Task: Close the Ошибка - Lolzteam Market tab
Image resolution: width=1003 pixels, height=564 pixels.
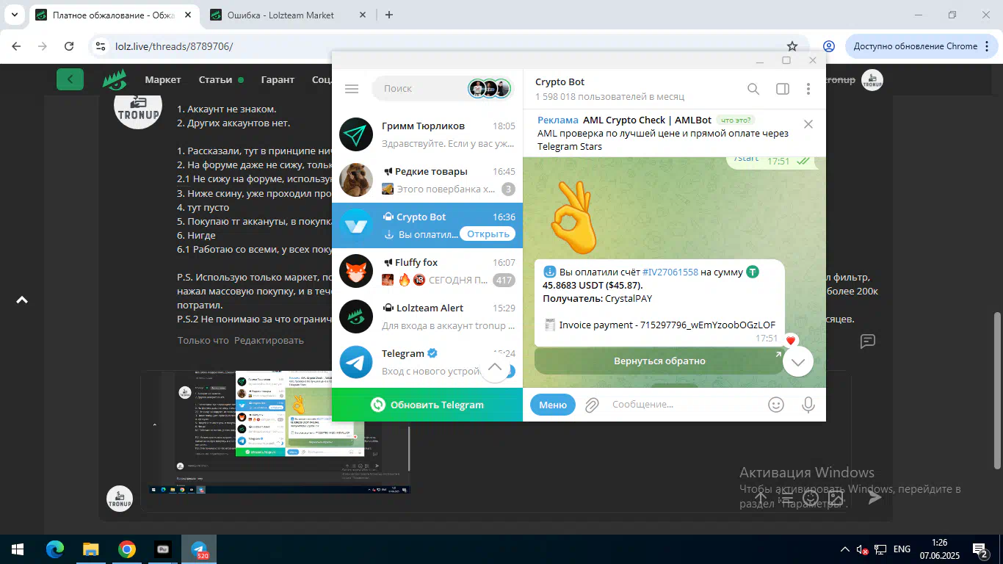Action: [x=363, y=15]
